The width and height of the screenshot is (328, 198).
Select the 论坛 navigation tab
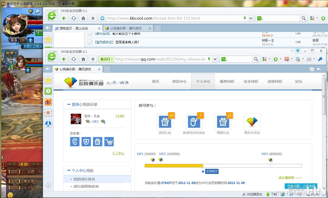pos(299,81)
